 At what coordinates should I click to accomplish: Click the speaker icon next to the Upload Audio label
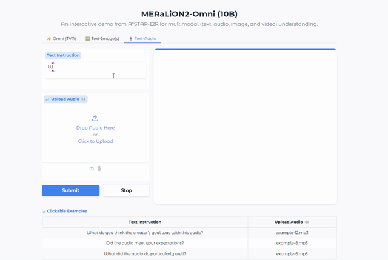84,99
